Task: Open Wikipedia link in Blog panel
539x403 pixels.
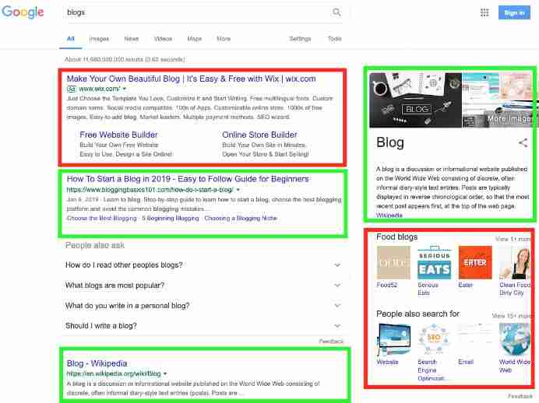Action: click(389, 216)
